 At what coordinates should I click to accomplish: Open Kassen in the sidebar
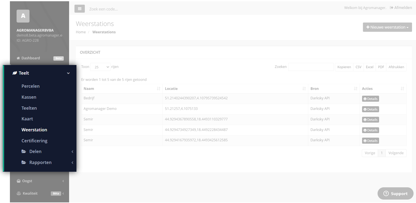click(29, 97)
